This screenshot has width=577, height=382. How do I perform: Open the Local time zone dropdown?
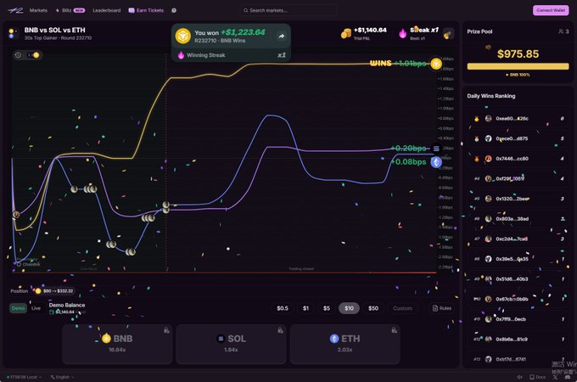click(25, 377)
